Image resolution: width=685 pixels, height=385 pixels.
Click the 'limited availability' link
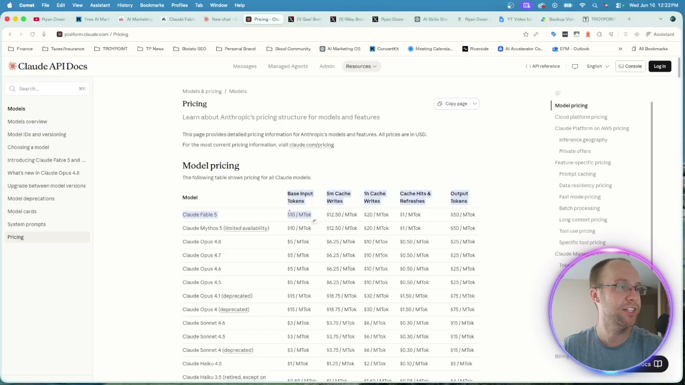click(x=247, y=228)
